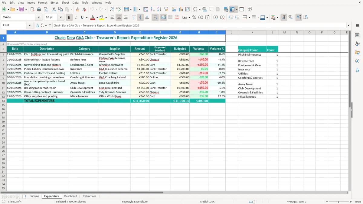Toggle the AutoFilter funnel icon
Screen dimensions: 363x204
[x=166, y=9]
